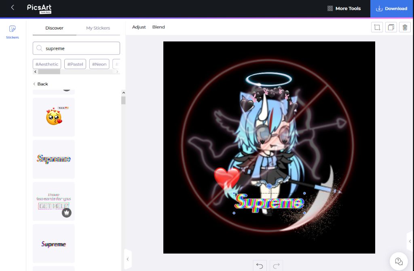The height and width of the screenshot is (271, 414).
Task: Collapse the left stickers panel
Action: pos(128,259)
